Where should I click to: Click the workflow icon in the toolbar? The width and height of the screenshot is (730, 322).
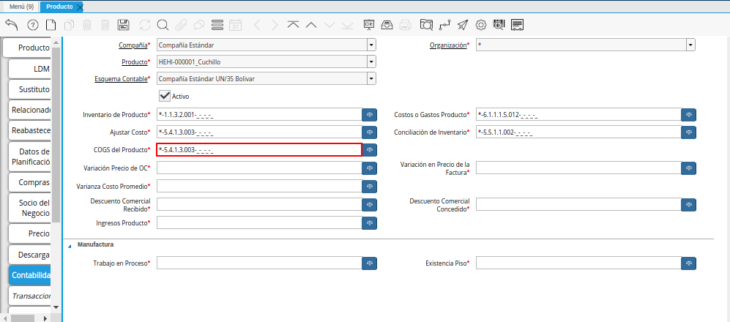click(444, 25)
